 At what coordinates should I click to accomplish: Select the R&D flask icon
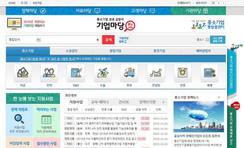(76, 73)
